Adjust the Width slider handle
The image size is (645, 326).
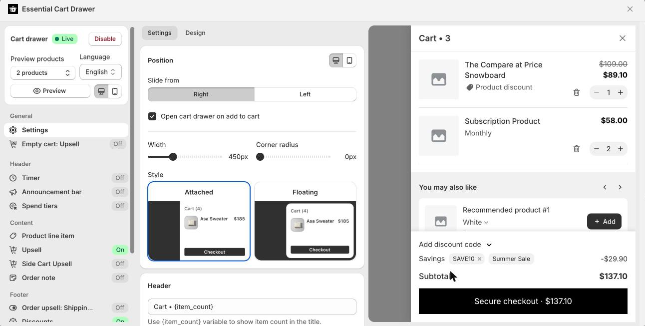[173, 157]
